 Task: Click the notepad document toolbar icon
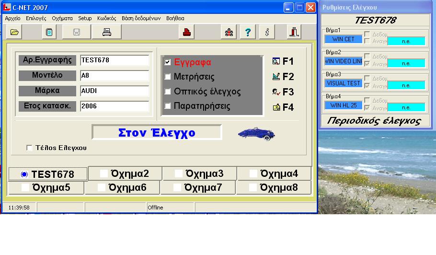tap(49, 32)
